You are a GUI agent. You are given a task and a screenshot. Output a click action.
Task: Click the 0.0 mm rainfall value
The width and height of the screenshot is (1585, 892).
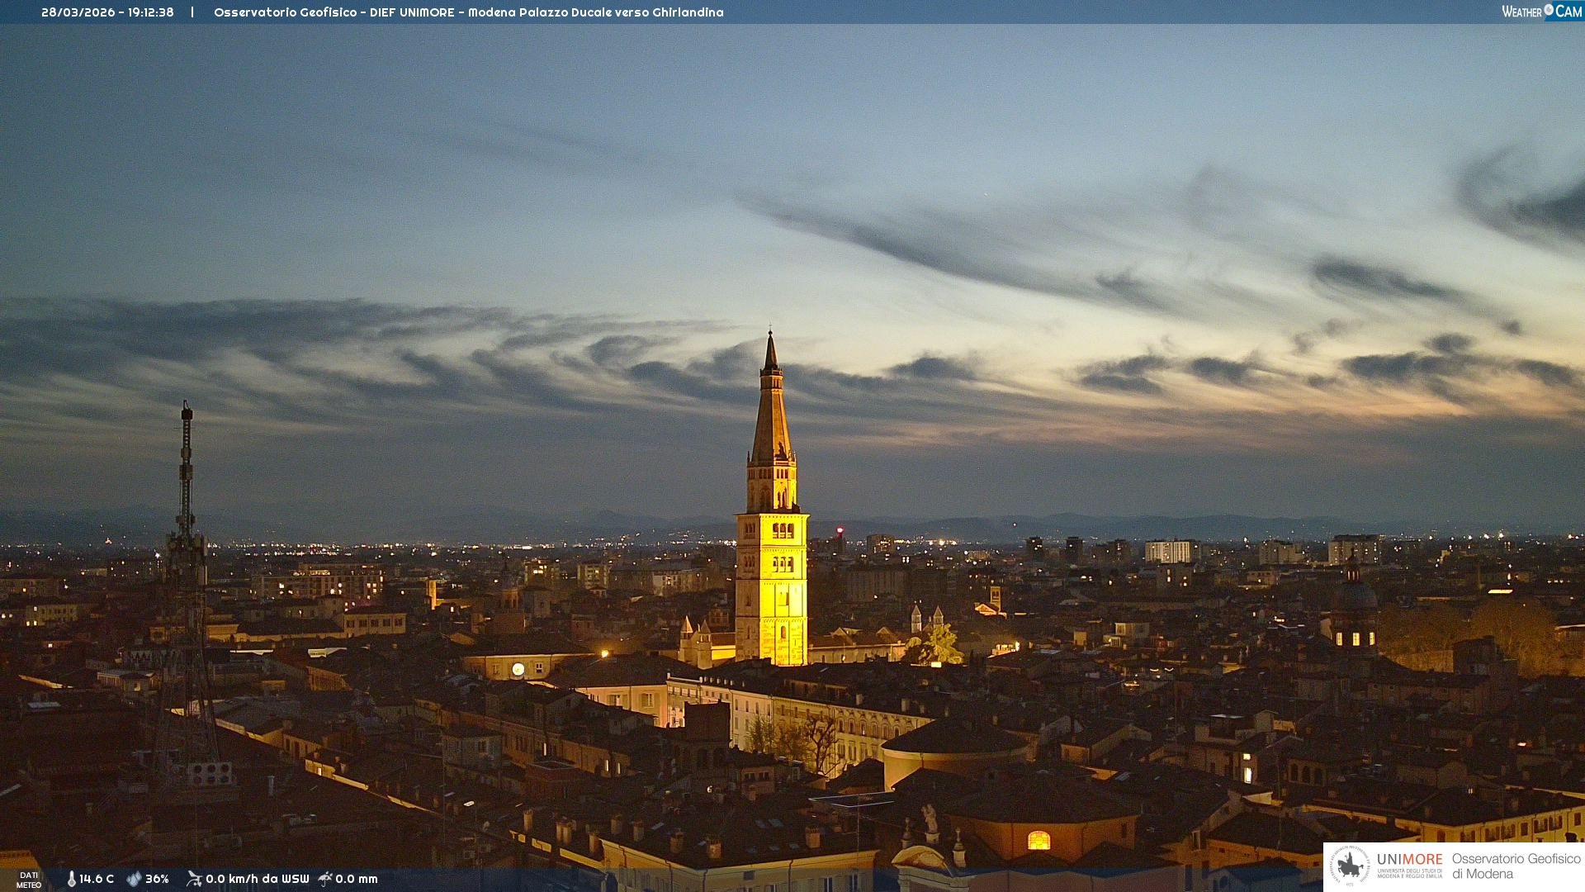coord(357,879)
